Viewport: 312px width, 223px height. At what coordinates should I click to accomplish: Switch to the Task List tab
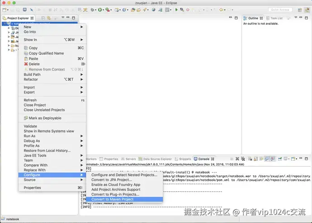[x=274, y=18]
